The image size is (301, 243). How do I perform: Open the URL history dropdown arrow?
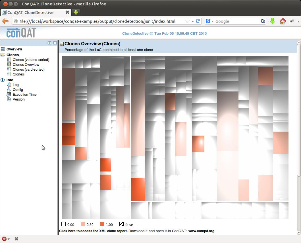[x=193, y=21]
